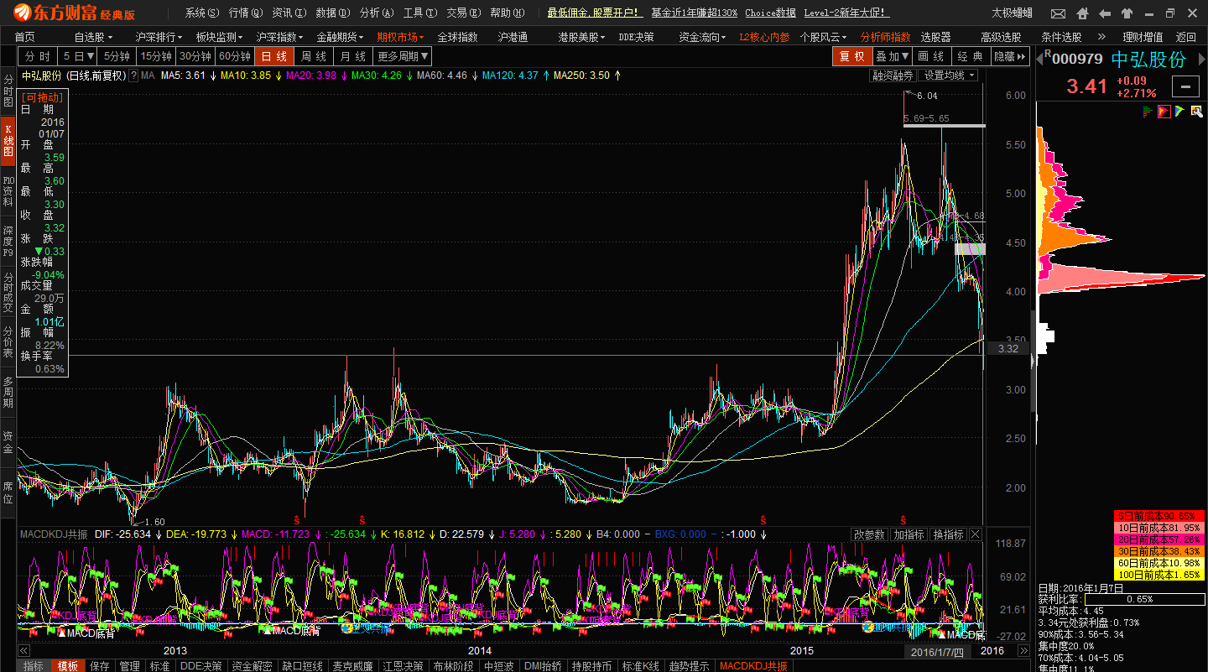The height and width of the screenshot is (672, 1208).
Task: Click the 改参数 button
Action: (x=869, y=534)
